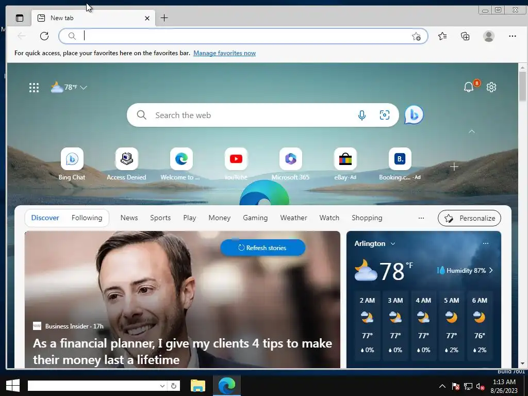Open the News category
This screenshot has width=528, height=396.
click(129, 218)
